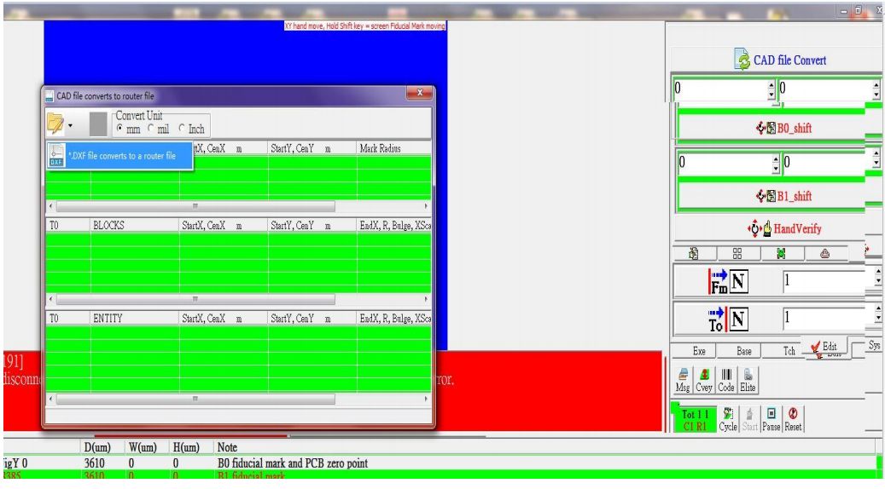Image resolution: width=885 pixels, height=489 pixels.
Task: Open the dropdown arrow beside the folder icon
Action: pyautogui.click(x=73, y=126)
